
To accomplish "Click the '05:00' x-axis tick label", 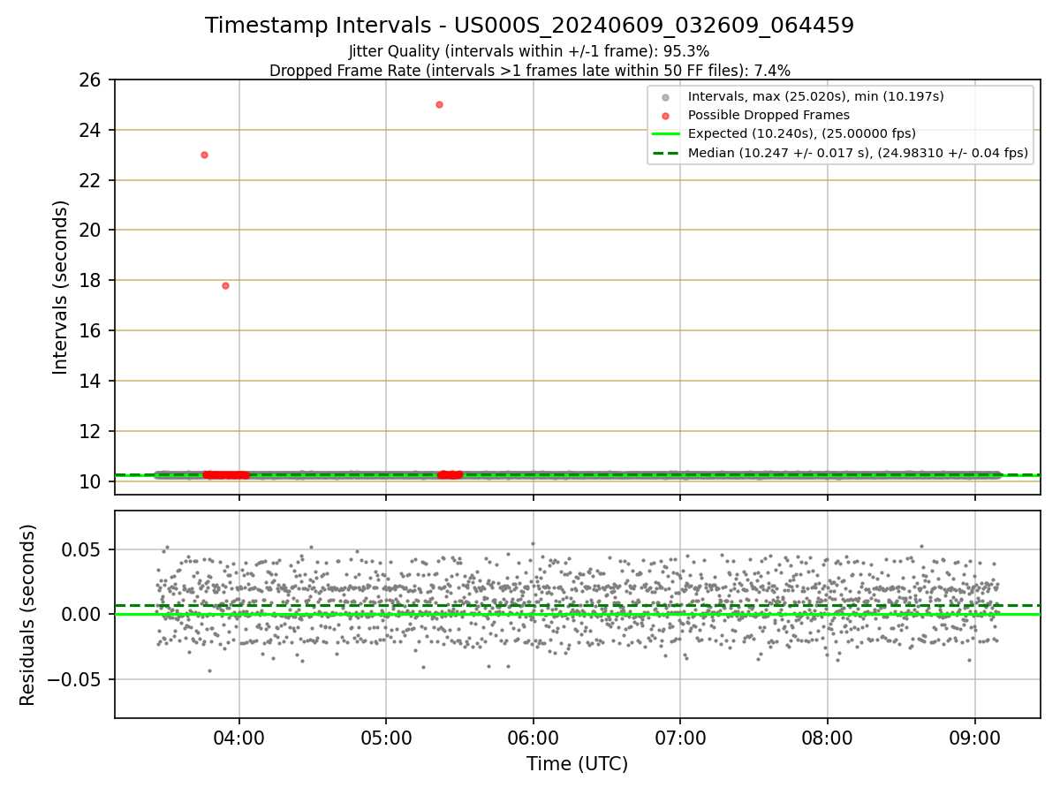I will coord(386,737).
